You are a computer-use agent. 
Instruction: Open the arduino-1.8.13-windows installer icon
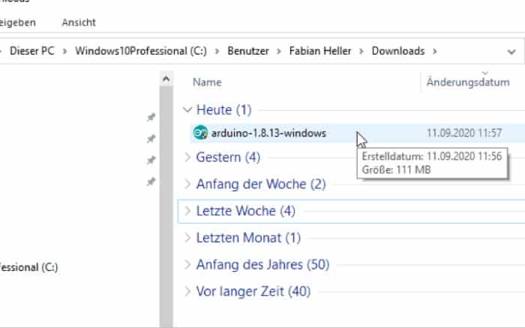tap(200, 133)
